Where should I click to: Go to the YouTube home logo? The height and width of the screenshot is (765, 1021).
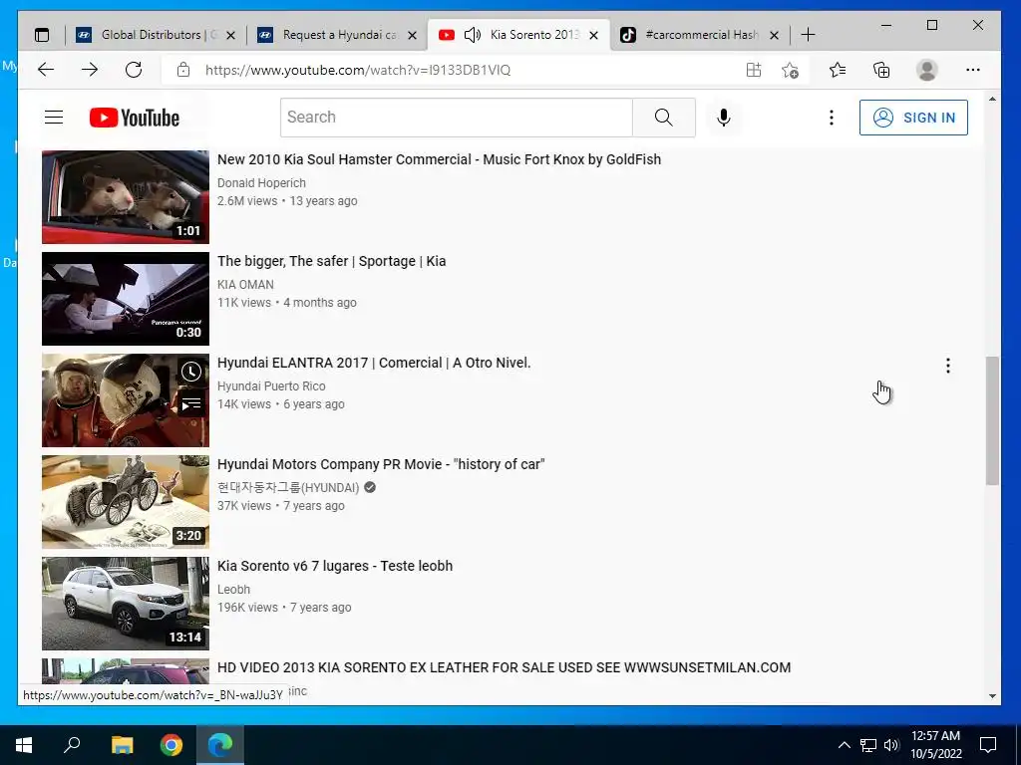point(135,118)
